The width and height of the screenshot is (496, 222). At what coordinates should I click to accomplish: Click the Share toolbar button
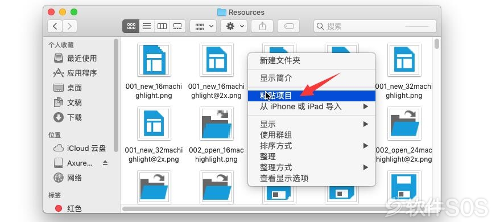coord(262,26)
